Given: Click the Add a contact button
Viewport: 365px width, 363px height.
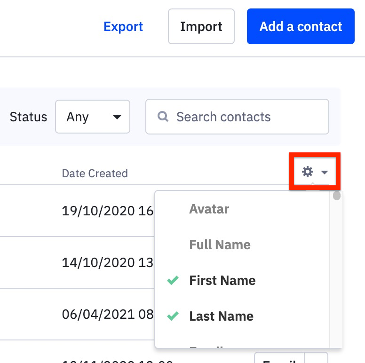Looking at the screenshot, I should point(301,26).
